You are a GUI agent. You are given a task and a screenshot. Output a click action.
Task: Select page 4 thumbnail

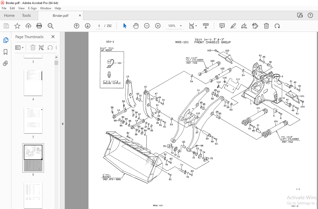click(x=33, y=83)
